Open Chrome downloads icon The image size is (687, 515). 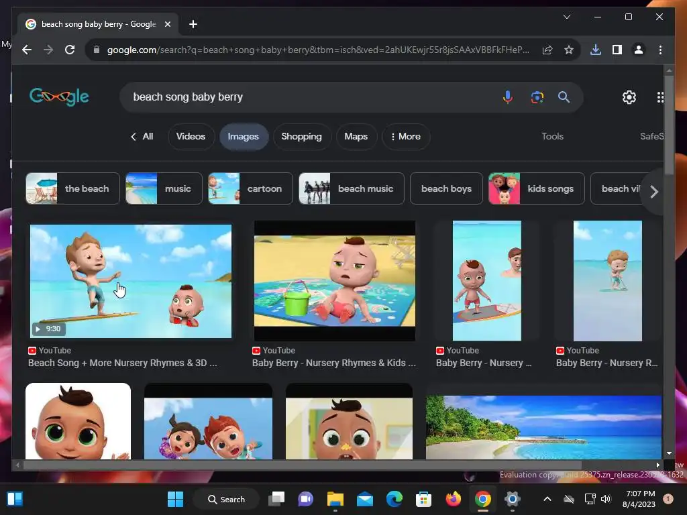(x=596, y=50)
